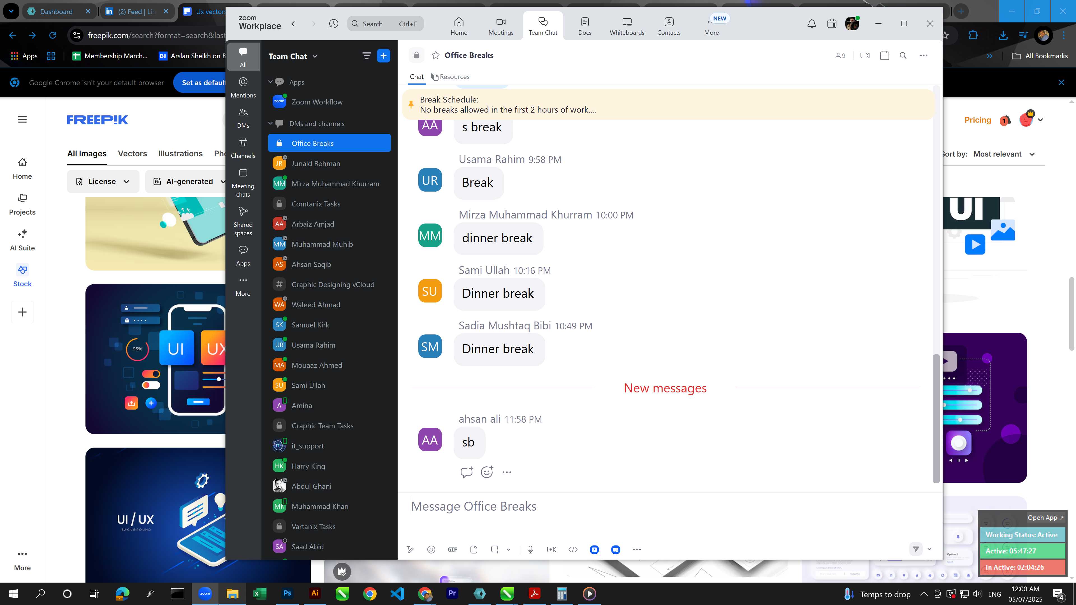Viewport: 1076px width, 605px height.
Task: Open Meeting chats in sidebar
Action: (243, 183)
